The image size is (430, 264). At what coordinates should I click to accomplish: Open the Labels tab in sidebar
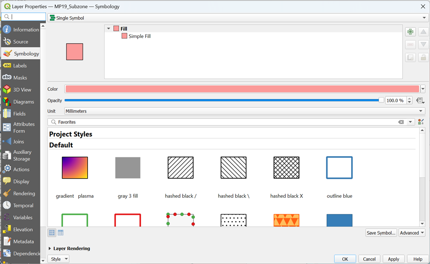pos(20,65)
